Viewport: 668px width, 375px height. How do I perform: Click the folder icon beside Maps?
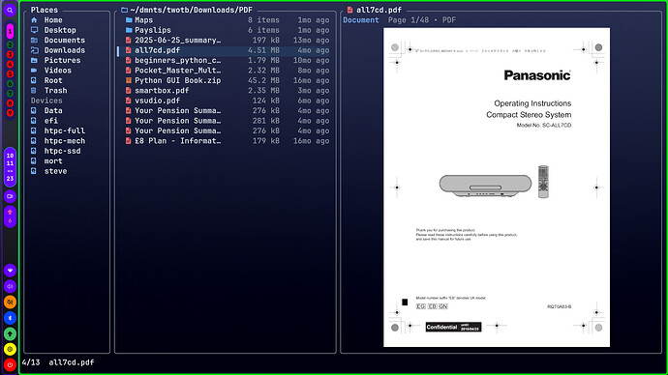click(x=129, y=20)
